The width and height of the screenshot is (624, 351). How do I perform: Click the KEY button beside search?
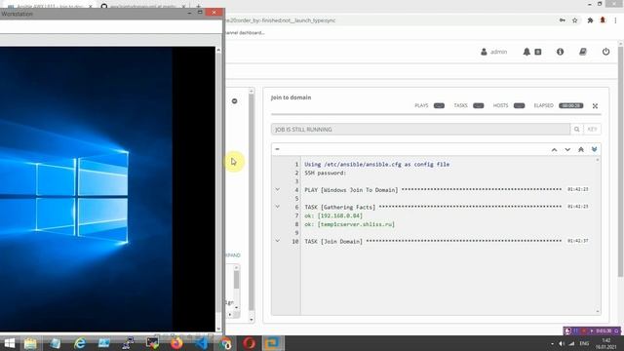[x=592, y=130]
